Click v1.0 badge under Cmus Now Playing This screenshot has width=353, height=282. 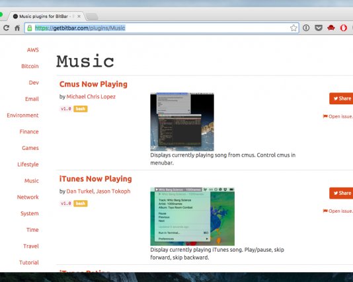coord(66,109)
